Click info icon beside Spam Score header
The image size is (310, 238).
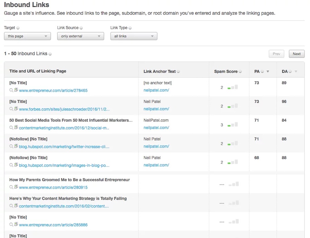coord(240,72)
